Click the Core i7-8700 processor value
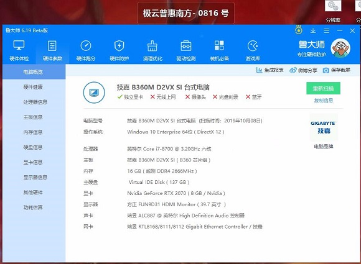Image resolution: width=361 pixels, height=264 pixels. click(x=169, y=149)
